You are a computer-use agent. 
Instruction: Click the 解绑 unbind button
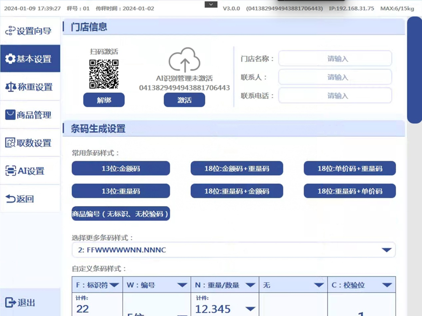click(x=104, y=100)
